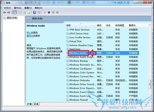Select the Volume Shadow Copy service

(x=102, y=45)
